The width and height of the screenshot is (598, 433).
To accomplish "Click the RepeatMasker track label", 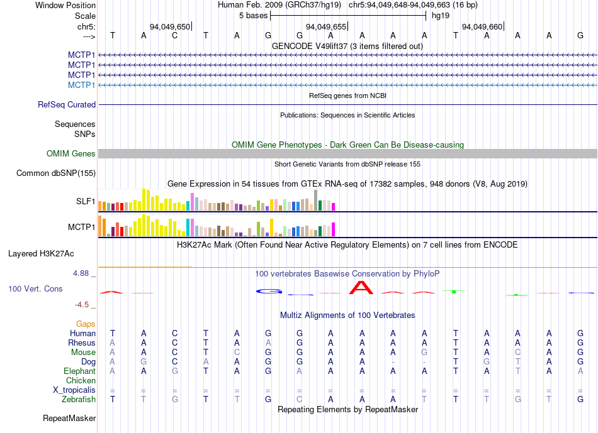I will tap(69, 419).
